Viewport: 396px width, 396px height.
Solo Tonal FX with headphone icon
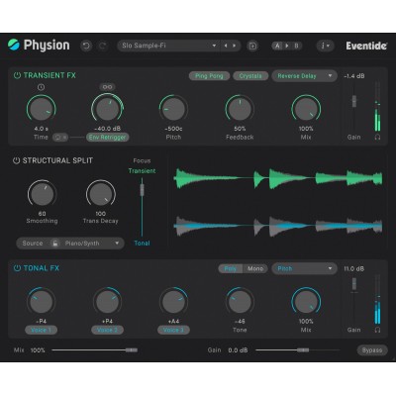377,330
